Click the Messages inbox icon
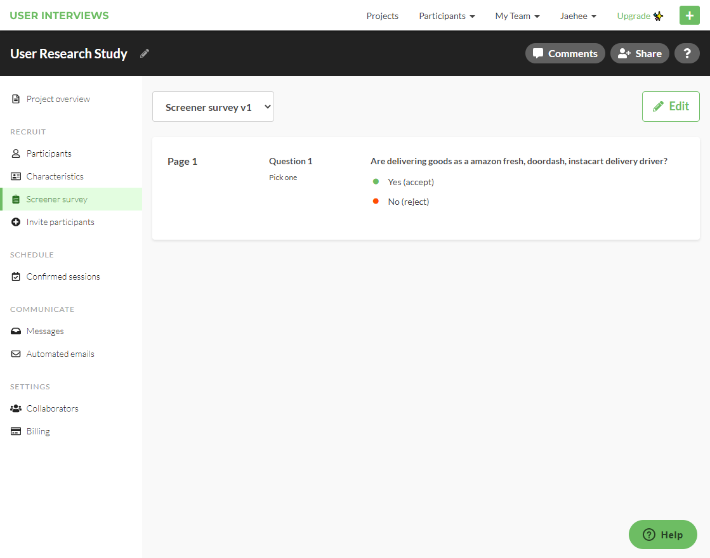Screen dimensions: 710x558 tap(16, 331)
